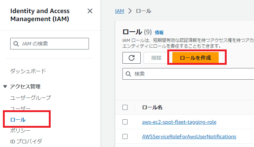254x147 pixels.
Task: Select the AWSServiceRoleForAwsUserNotifications checkbox
Action: 125,136
